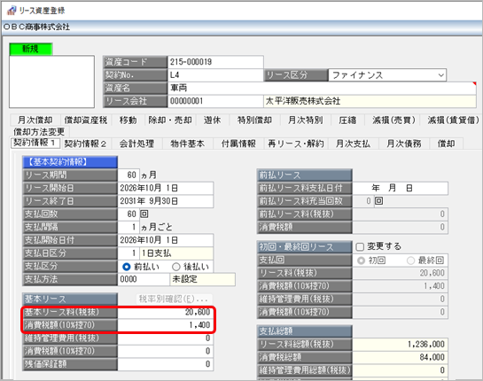Image resolution: width=483 pixels, height=381 pixels.
Task: Open the 月次特別 tab
Action: [305, 120]
